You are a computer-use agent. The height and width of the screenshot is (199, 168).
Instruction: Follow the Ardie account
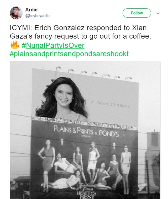137,13
